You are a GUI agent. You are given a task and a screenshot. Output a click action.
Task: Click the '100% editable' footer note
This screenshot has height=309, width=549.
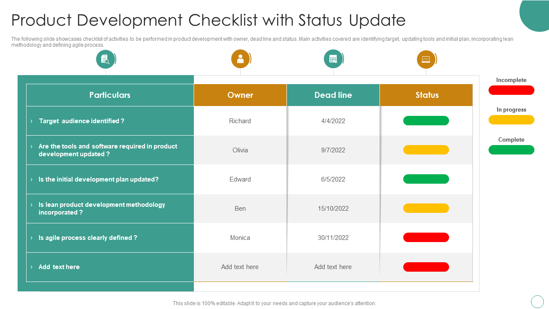point(274,303)
